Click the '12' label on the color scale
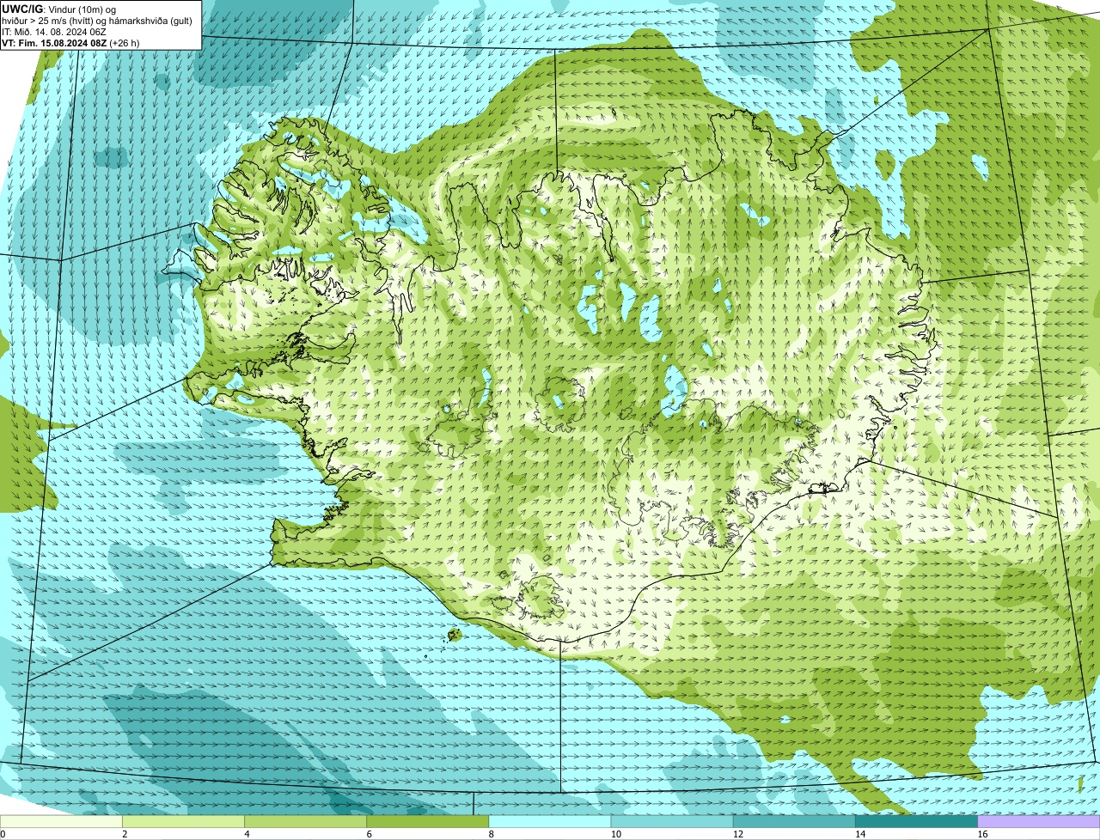 tap(737, 834)
